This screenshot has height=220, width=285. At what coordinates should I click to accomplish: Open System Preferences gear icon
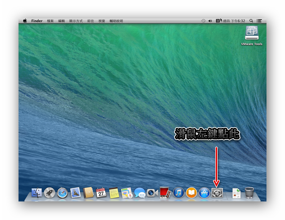217,193
